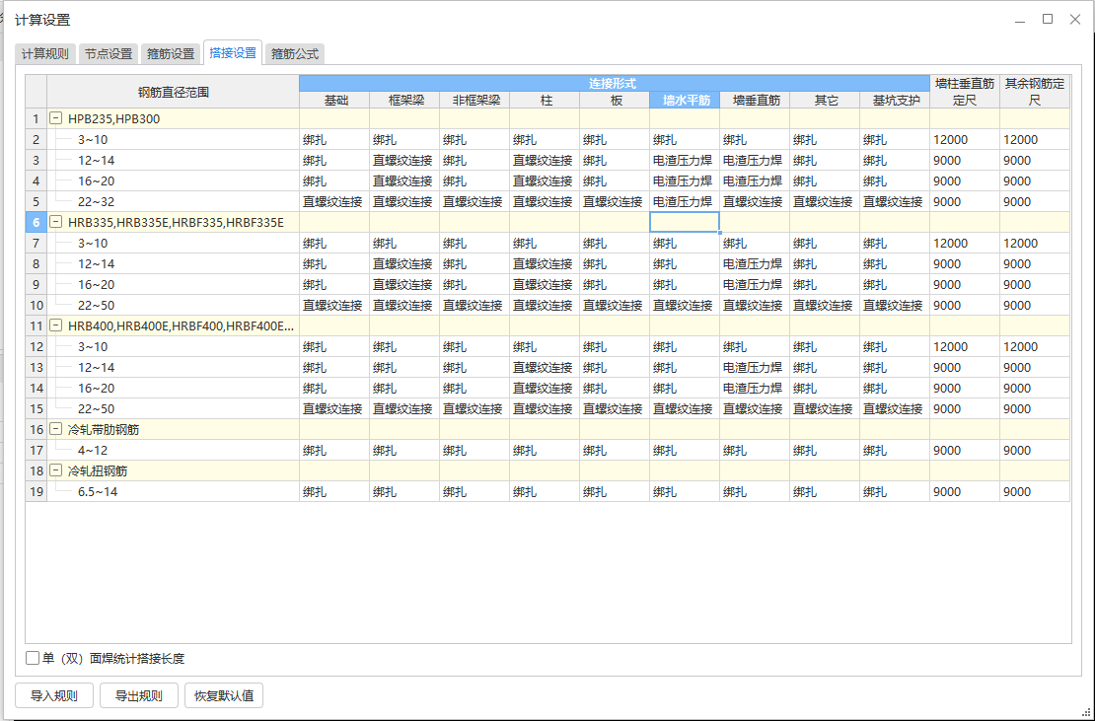1095x721 pixels.
Task: Switch to the 箍筋公式 tab
Action: 295,53
